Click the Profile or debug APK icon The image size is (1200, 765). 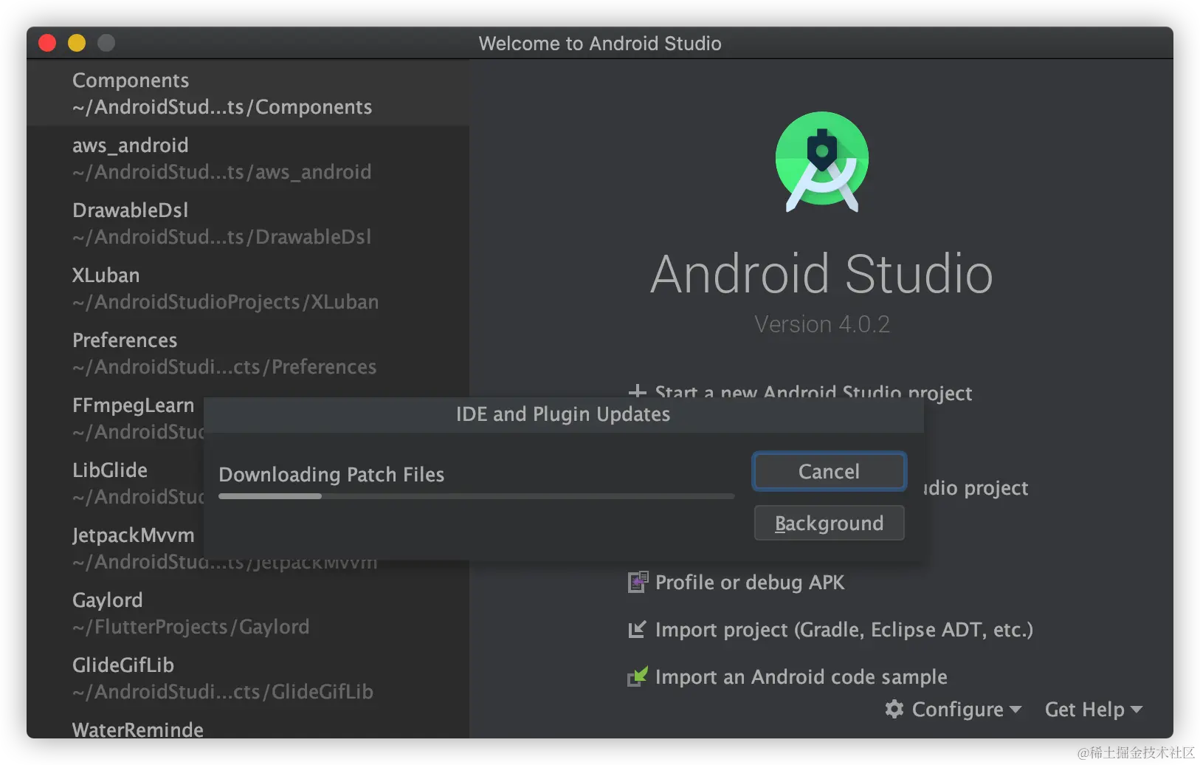click(638, 582)
